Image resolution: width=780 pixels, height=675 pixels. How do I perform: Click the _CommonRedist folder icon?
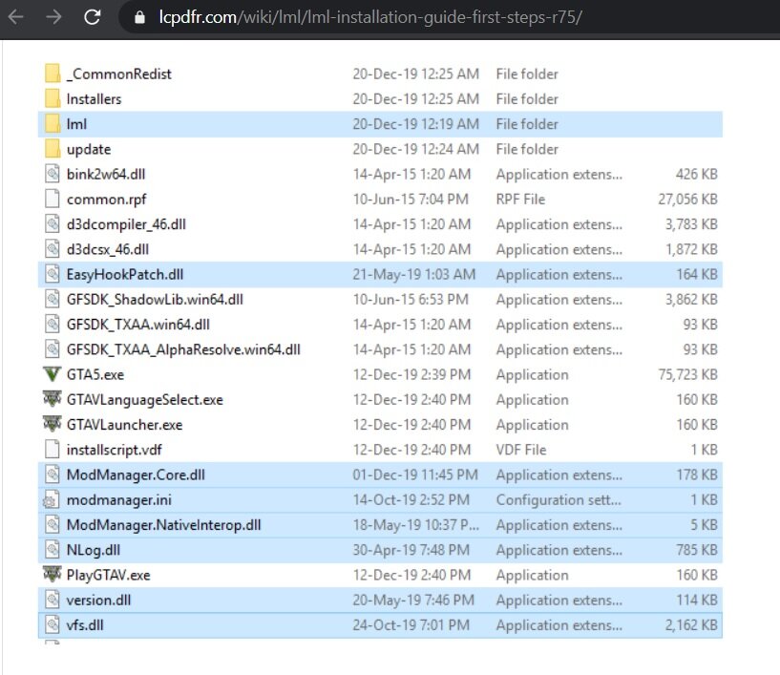53,74
